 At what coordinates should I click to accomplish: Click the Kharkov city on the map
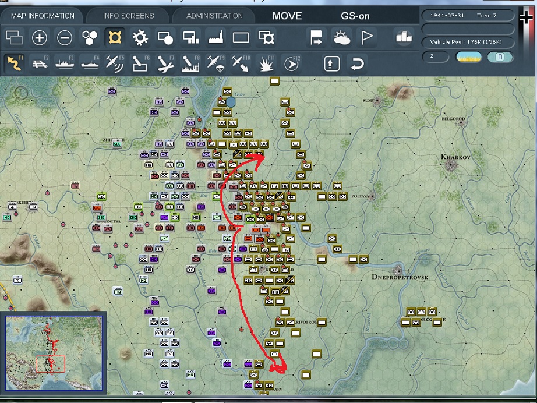452,166
